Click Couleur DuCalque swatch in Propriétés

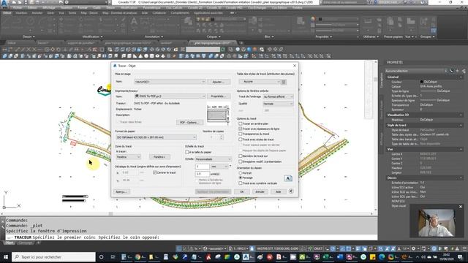pyautogui.click(x=421, y=81)
